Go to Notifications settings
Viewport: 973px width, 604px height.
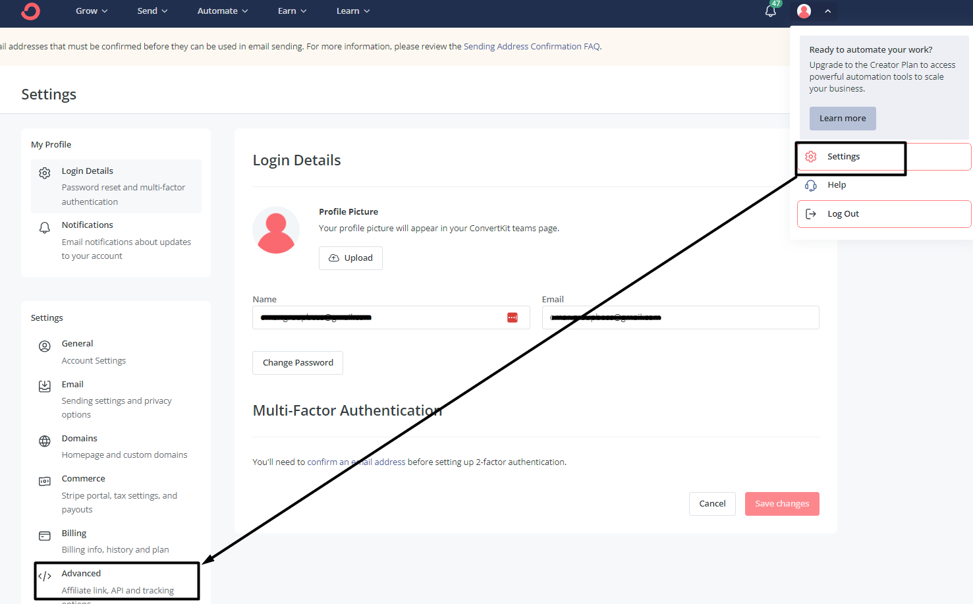click(x=116, y=240)
